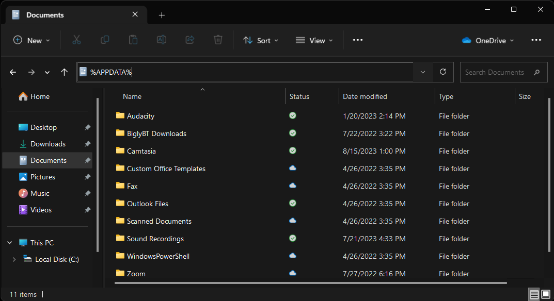Select the BiglyBT Downloads folder name

pyautogui.click(x=156, y=133)
